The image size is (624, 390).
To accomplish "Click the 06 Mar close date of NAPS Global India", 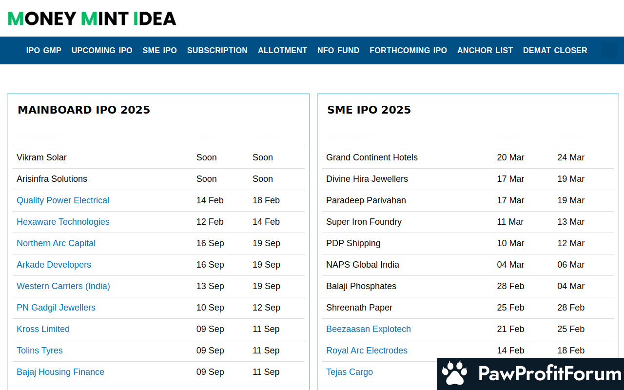I will point(571,265).
